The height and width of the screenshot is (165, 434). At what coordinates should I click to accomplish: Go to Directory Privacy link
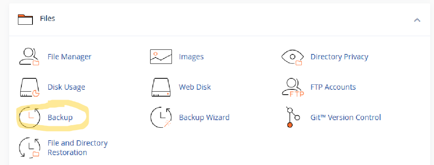point(339,57)
